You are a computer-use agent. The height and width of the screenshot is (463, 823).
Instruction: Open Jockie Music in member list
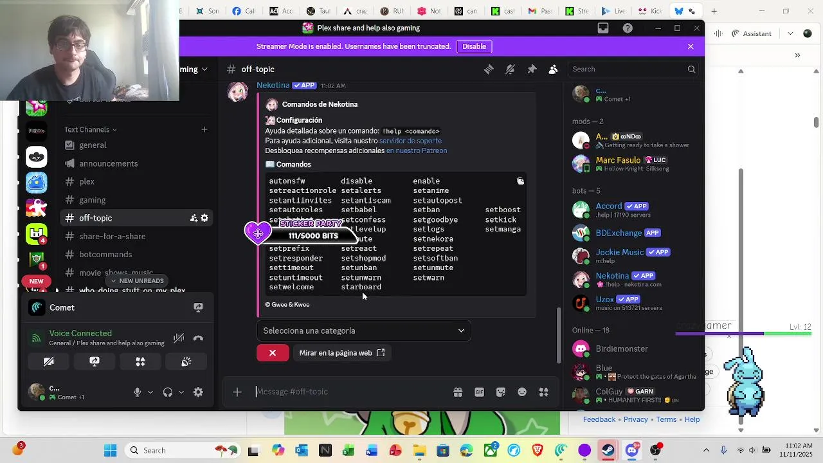tap(633, 256)
